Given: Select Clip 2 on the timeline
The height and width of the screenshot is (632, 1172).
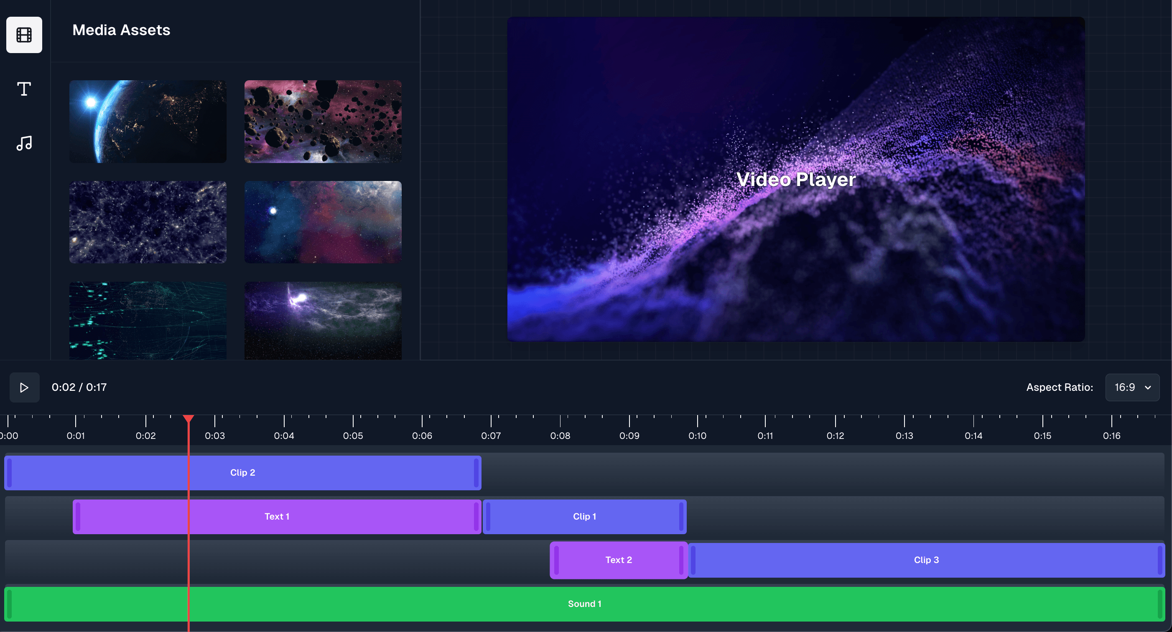Looking at the screenshot, I should (x=242, y=472).
